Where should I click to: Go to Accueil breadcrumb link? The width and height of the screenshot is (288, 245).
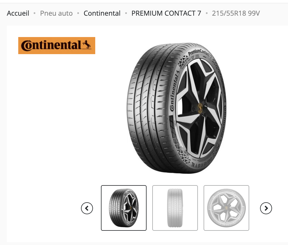(x=18, y=13)
